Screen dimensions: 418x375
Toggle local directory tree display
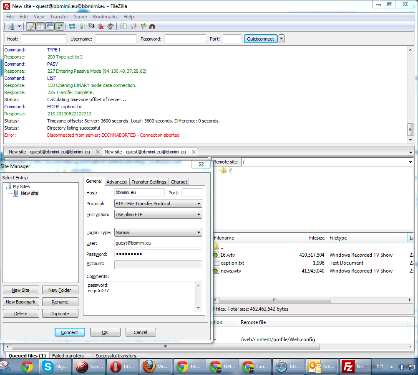40,26
